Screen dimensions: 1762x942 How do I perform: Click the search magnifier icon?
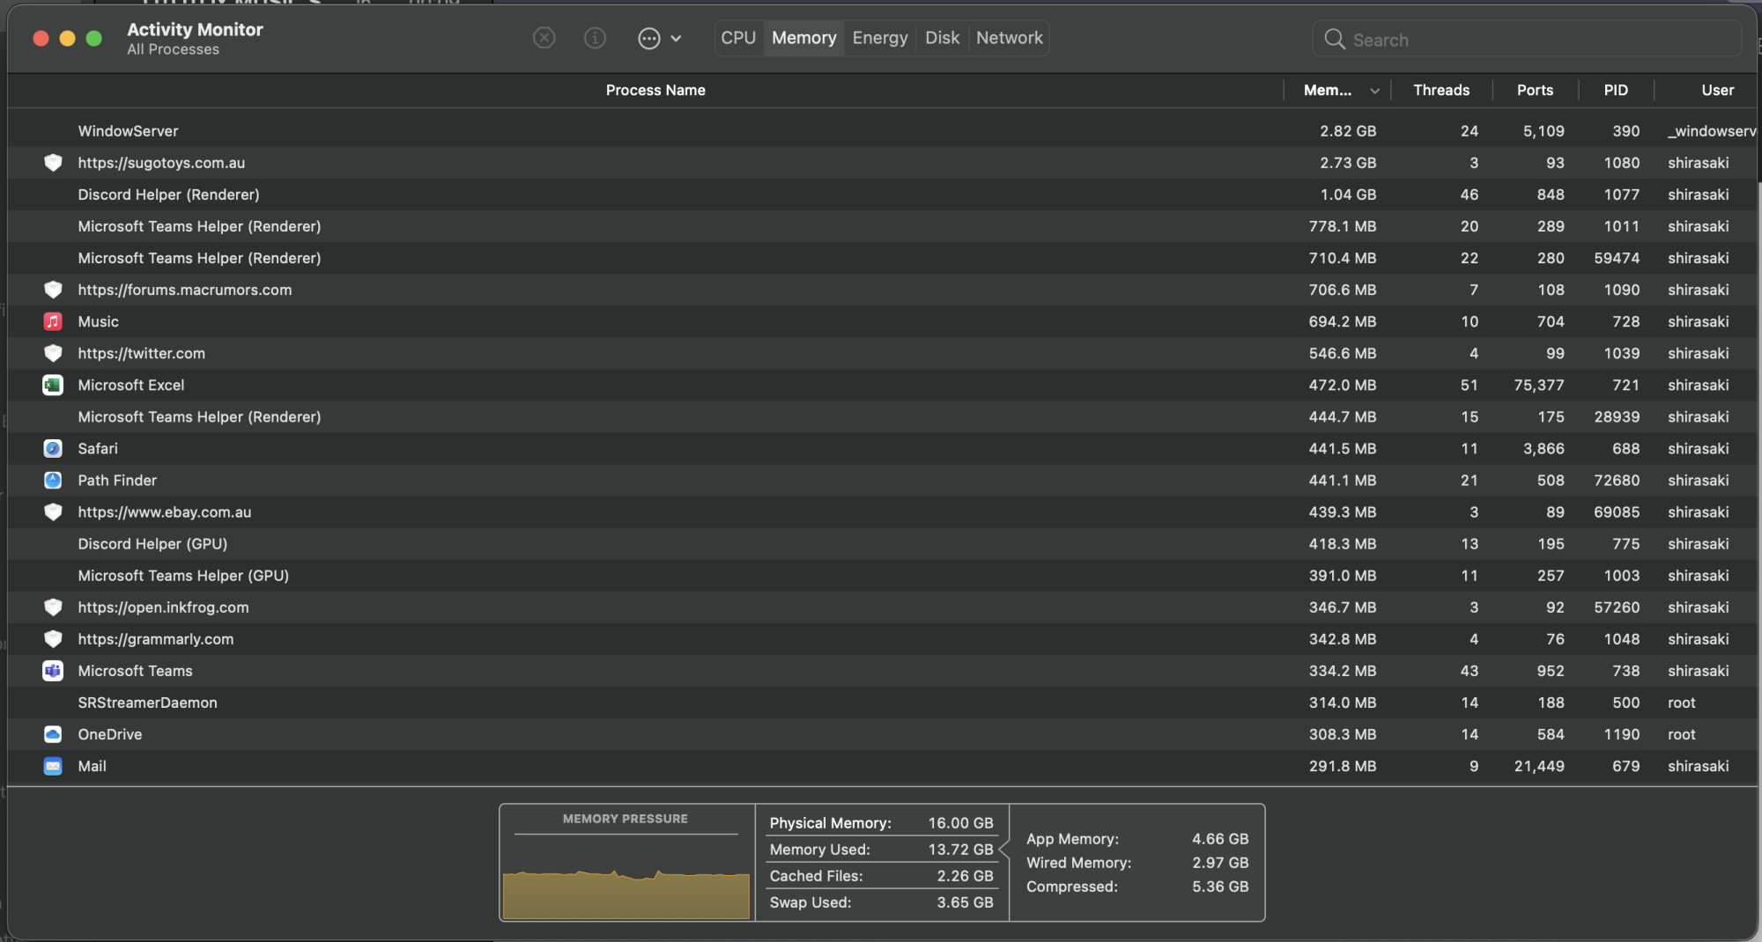pyautogui.click(x=1335, y=40)
